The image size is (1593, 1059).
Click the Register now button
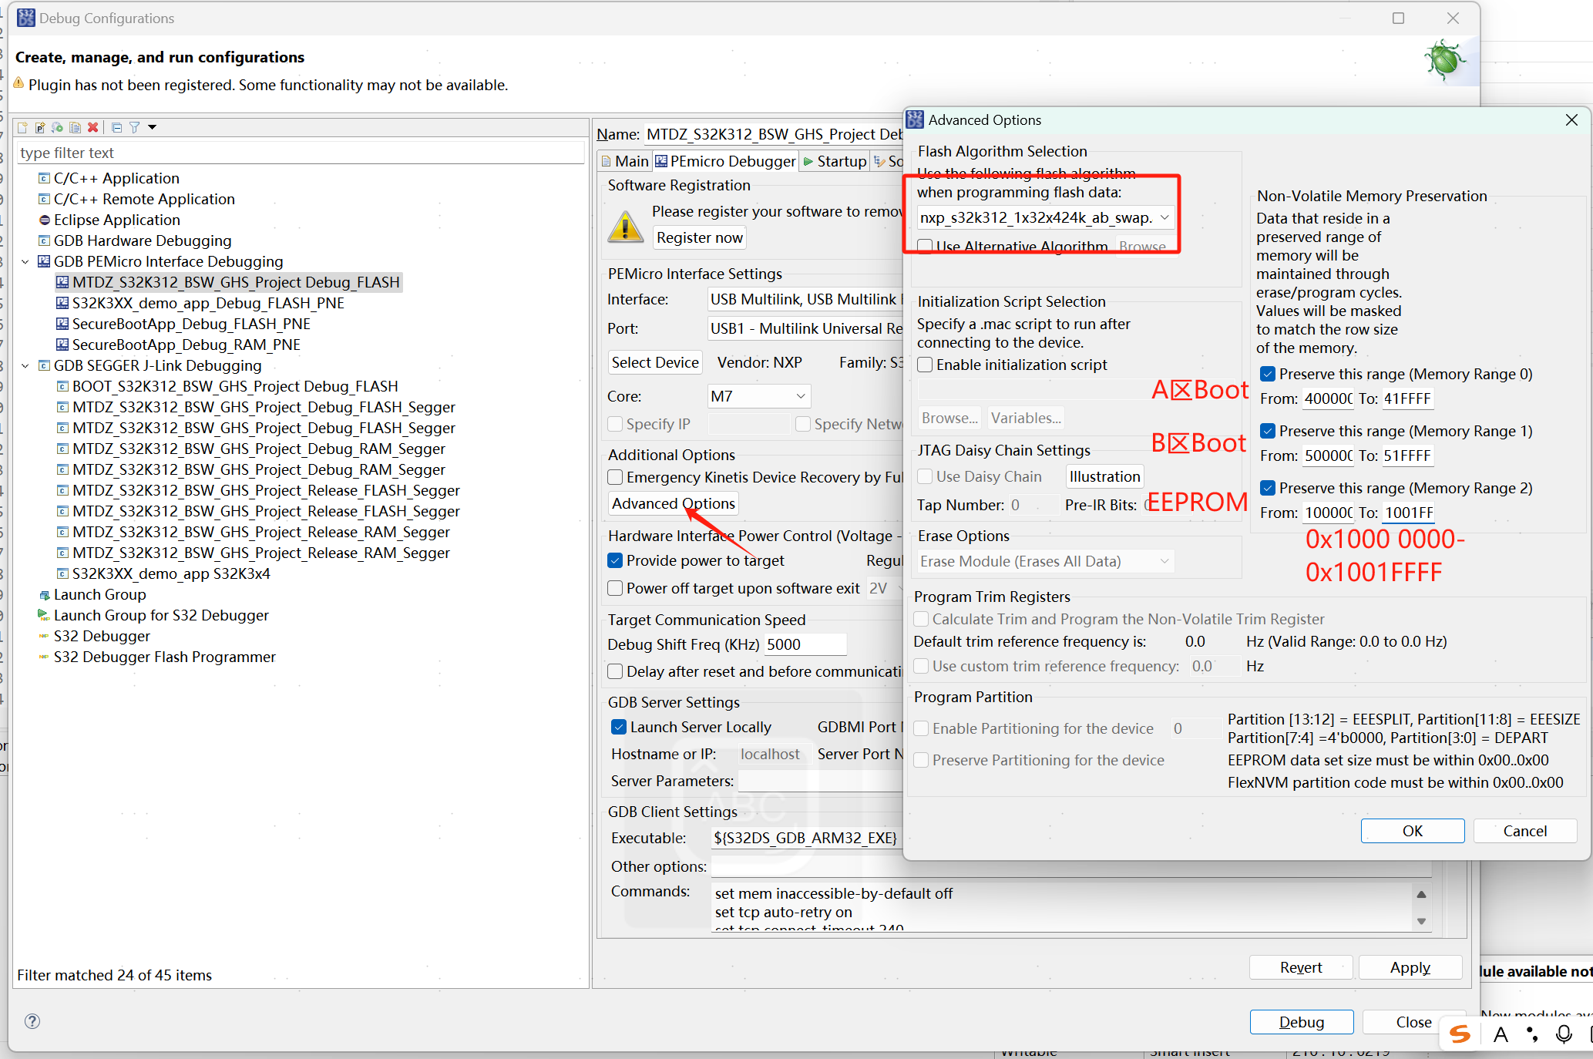pos(699,237)
